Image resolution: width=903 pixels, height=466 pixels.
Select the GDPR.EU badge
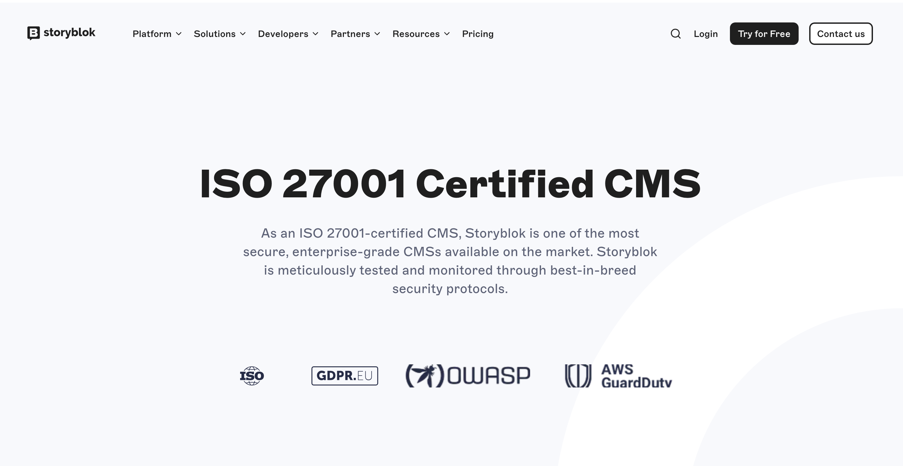pos(344,376)
